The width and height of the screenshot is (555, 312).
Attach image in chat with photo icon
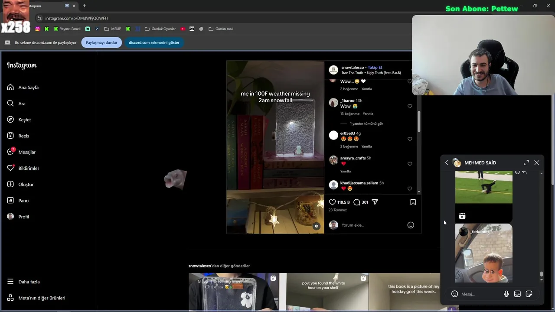pos(517,294)
